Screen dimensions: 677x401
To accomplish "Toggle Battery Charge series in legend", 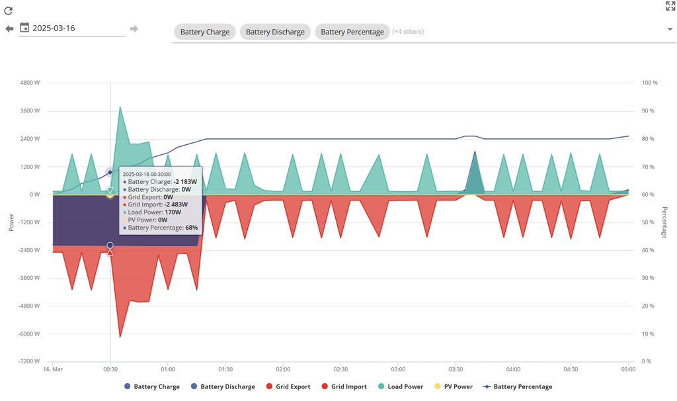I will tap(152, 386).
